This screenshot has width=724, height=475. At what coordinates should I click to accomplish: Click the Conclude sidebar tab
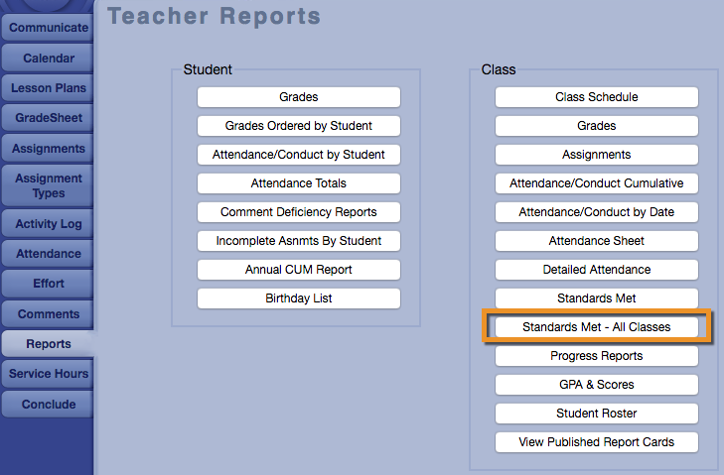point(48,404)
